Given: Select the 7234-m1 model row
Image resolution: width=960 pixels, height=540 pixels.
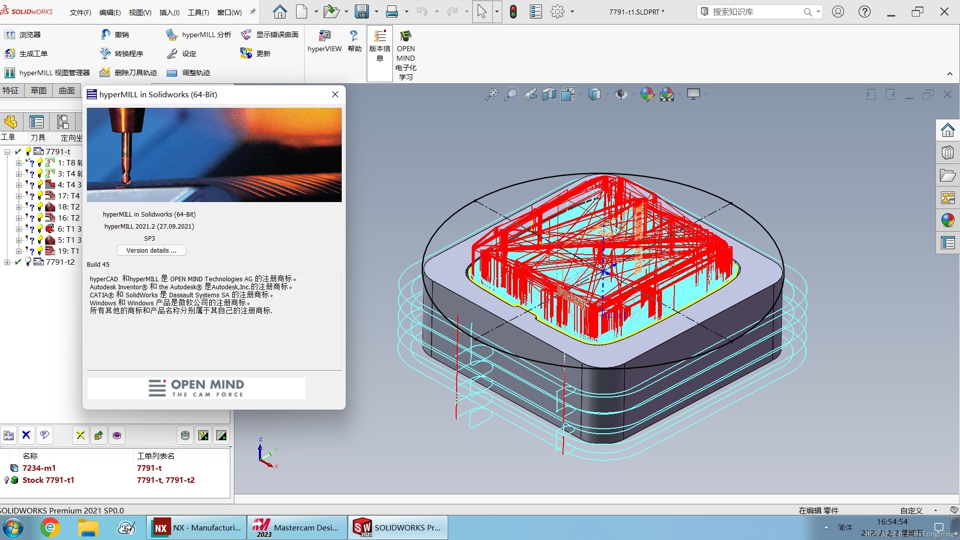Looking at the screenshot, I should click(x=115, y=468).
